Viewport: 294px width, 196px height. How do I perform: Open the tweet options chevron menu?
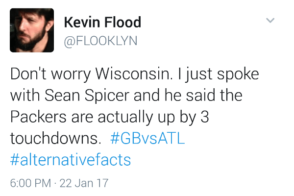pos(270,21)
